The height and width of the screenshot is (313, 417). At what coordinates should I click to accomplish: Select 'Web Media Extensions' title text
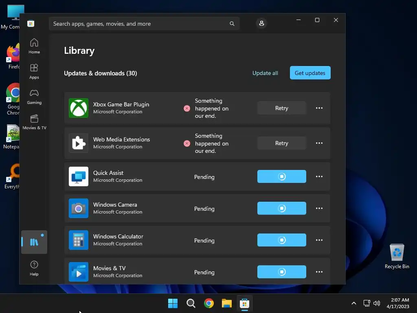pyautogui.click(x=121, y=139)
